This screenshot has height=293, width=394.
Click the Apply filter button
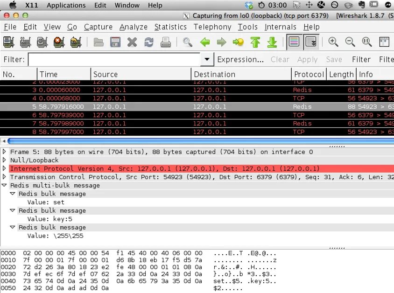(307, 60)
